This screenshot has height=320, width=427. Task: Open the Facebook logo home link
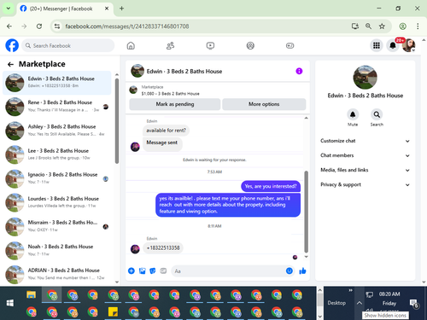(x=12, y=45)
